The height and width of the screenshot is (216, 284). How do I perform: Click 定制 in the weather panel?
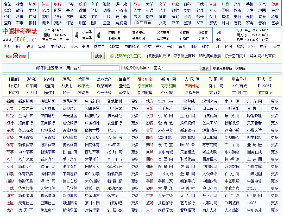tap(219, 39)
